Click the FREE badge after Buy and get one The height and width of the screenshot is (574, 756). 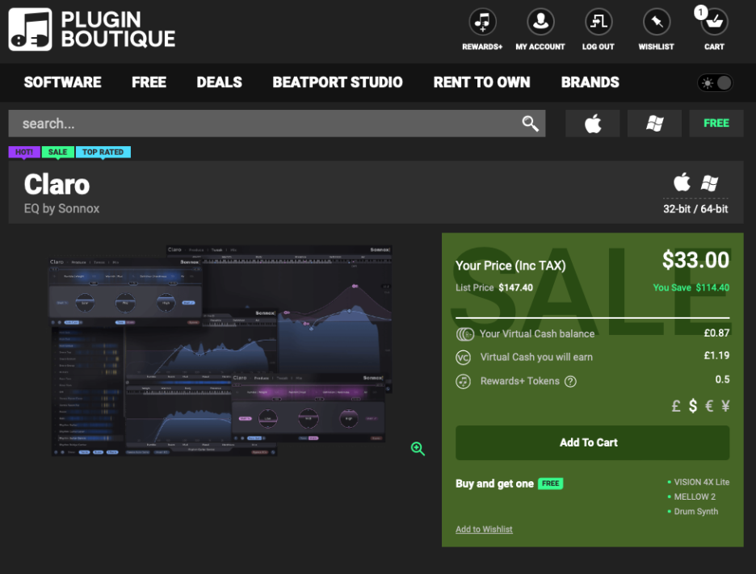pos(550,484)
